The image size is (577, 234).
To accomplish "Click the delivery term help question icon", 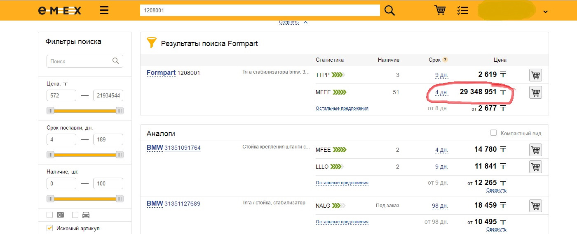I will coord(445,60).
